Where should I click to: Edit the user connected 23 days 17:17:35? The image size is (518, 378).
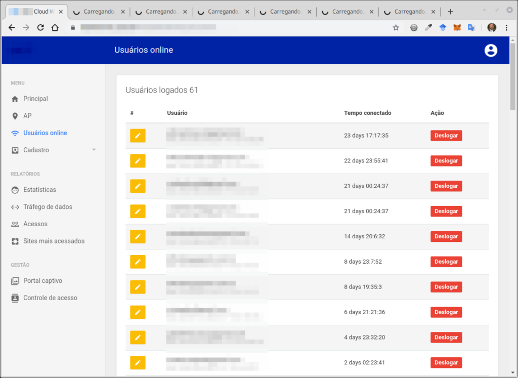point(138,136)
